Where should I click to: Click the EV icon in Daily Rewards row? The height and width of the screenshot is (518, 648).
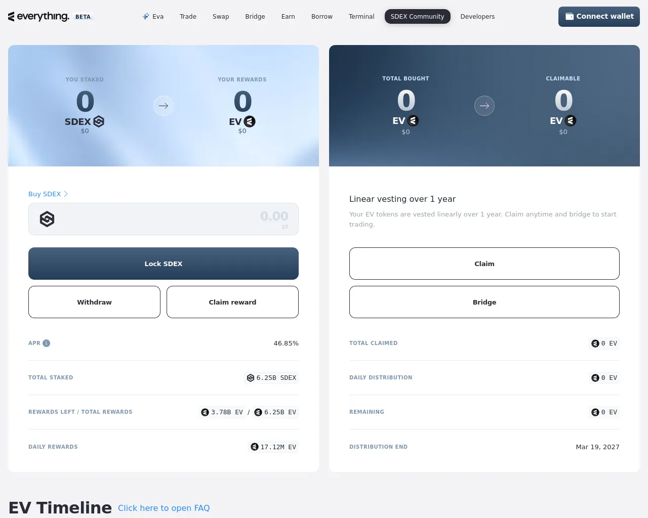[255, 447]
